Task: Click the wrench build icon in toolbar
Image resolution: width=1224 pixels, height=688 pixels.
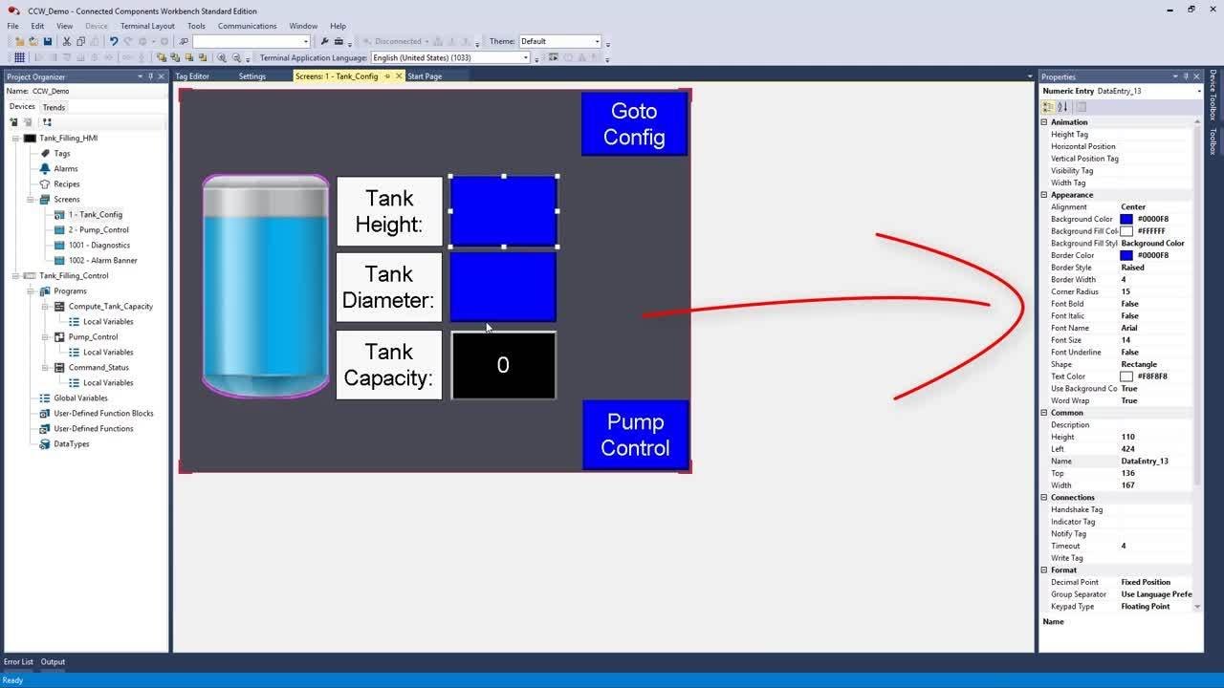Action: pos(324,41)
